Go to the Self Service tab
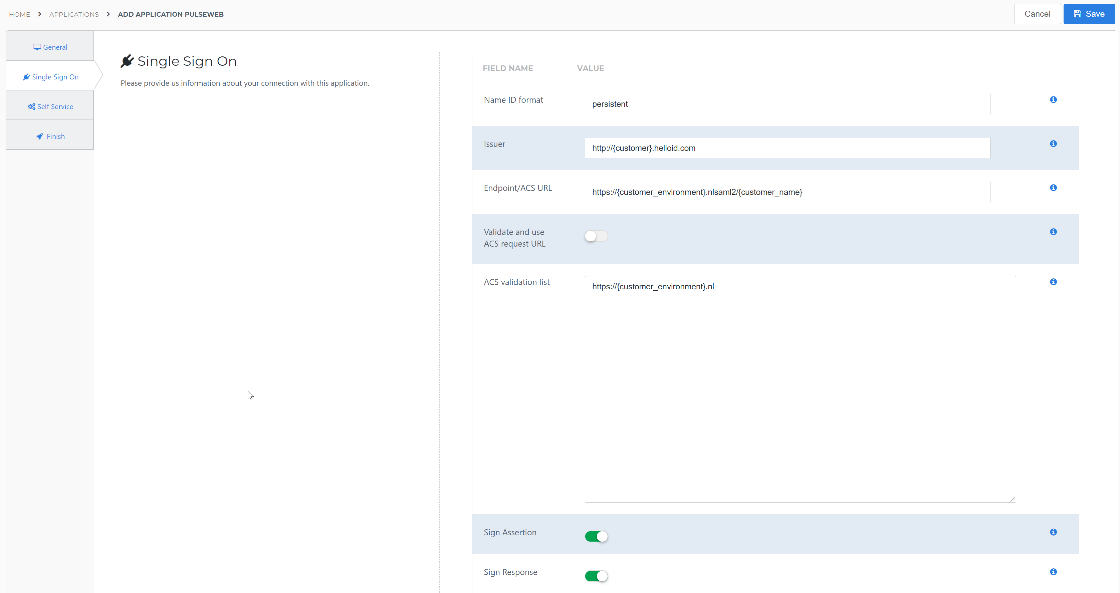Viewport: 1120px width, 593px height. tap(50, 105)
